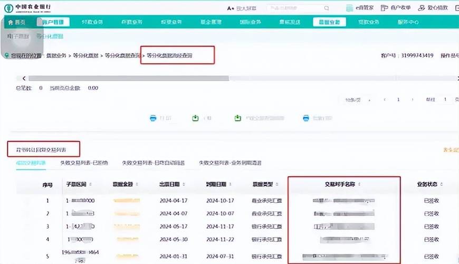Sort by 交易对手名称 column
Image resolution: width=459 pixels, height=264 pixels.
(x=359, y=184)
